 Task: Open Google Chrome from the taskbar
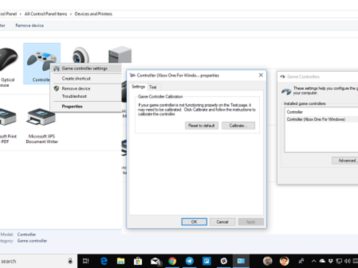coord(172,261)
